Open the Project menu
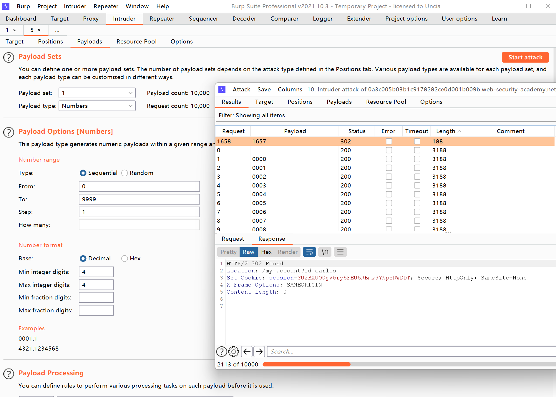Image resolution: width=556 pixels, height=397 pixels. click(47, 6)
